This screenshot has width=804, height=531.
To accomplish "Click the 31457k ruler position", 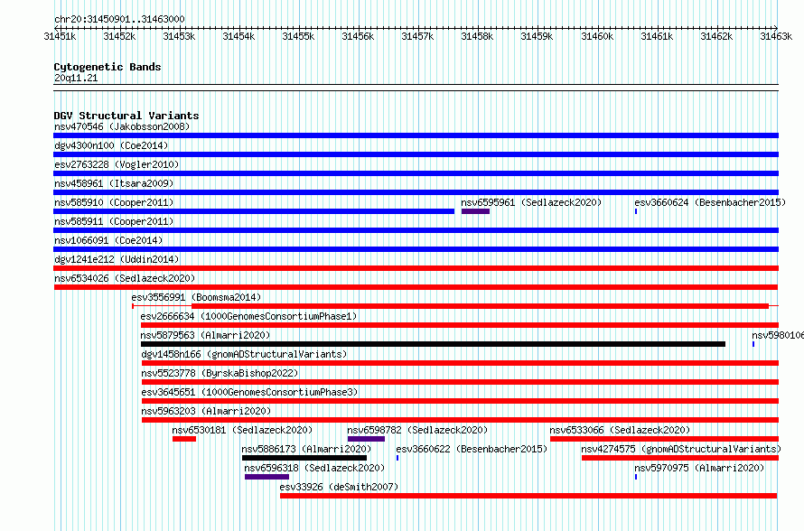I will click(x=417, y=36).
